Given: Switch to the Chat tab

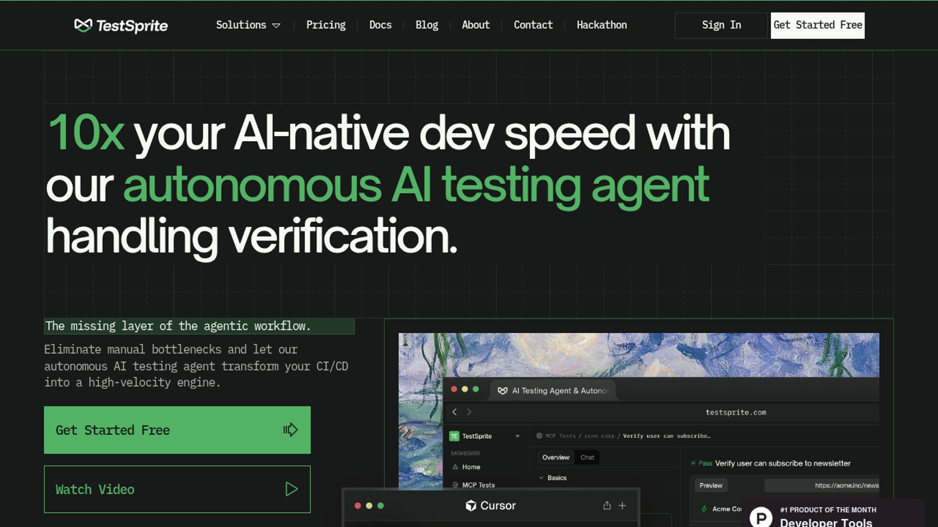Looking at the screenshot, I should pos(587,457).
